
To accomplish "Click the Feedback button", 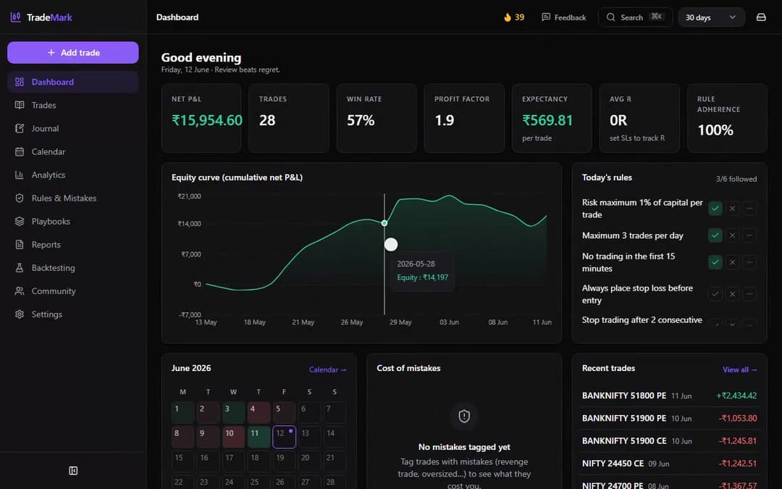I will pyautogui.click(x=563, y=17).
